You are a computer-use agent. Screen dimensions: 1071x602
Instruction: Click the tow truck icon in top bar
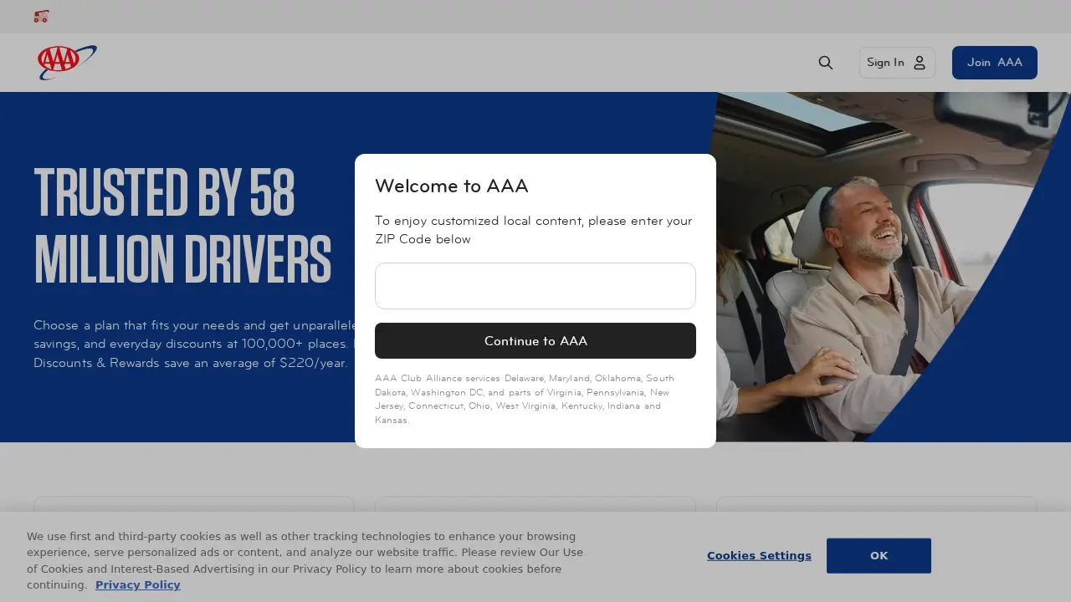click(x=41, y=16)
